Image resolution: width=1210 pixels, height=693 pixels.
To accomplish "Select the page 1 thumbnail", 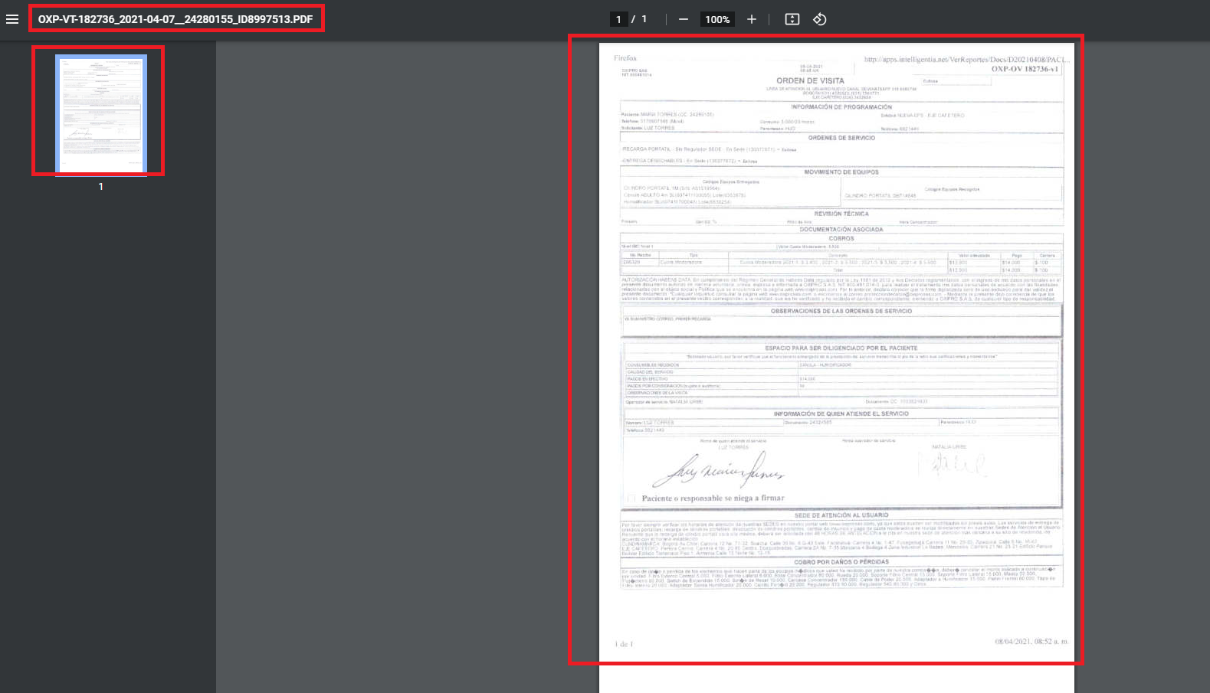I will point(100,114).
